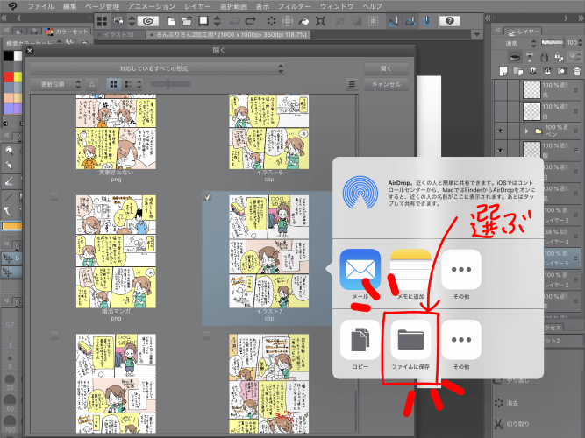Open the hamburger menu in the dialog

[352, 85]
